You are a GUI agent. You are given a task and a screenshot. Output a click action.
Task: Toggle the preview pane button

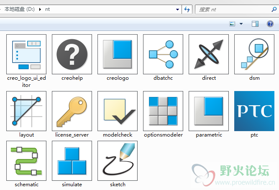click(x=255, y=24)
